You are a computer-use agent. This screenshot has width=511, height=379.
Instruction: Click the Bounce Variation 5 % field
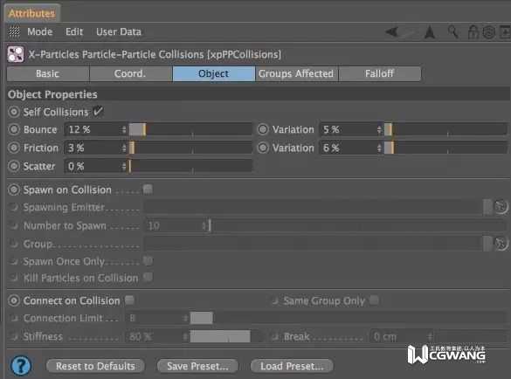click(x=348, y=129)
